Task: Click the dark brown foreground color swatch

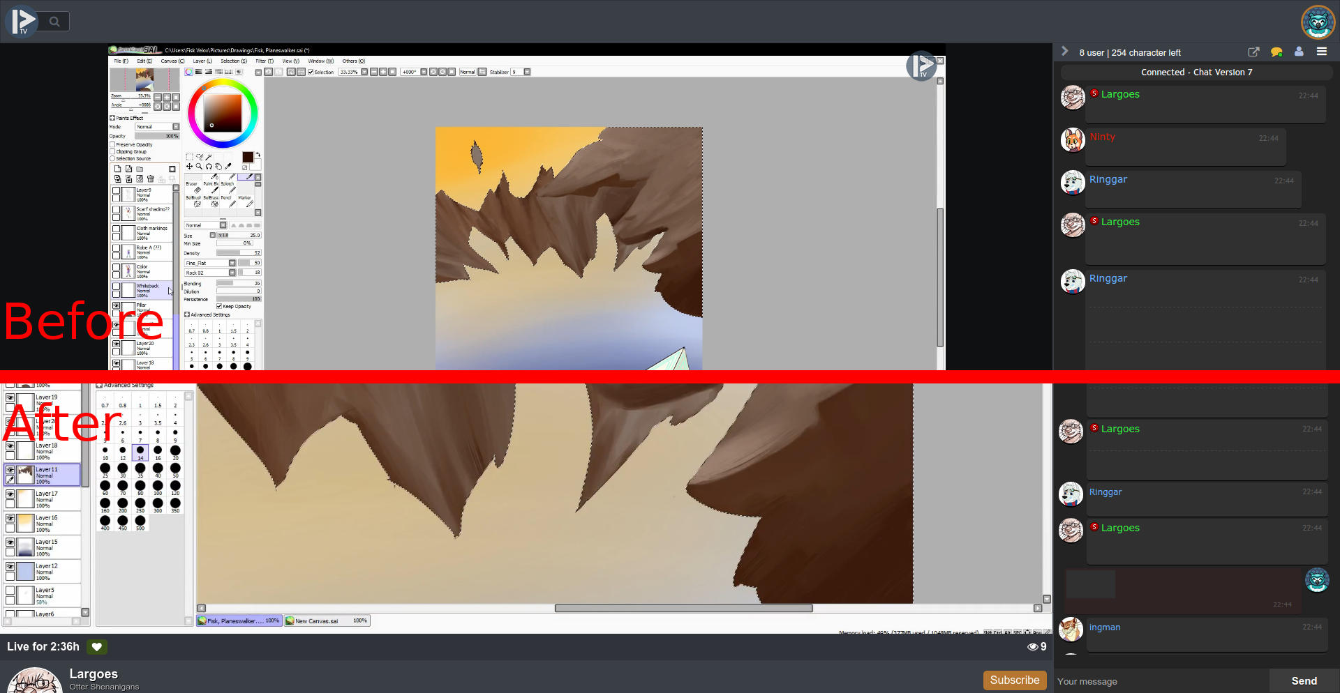Action: pyautogui.click(x=248, y=158)
